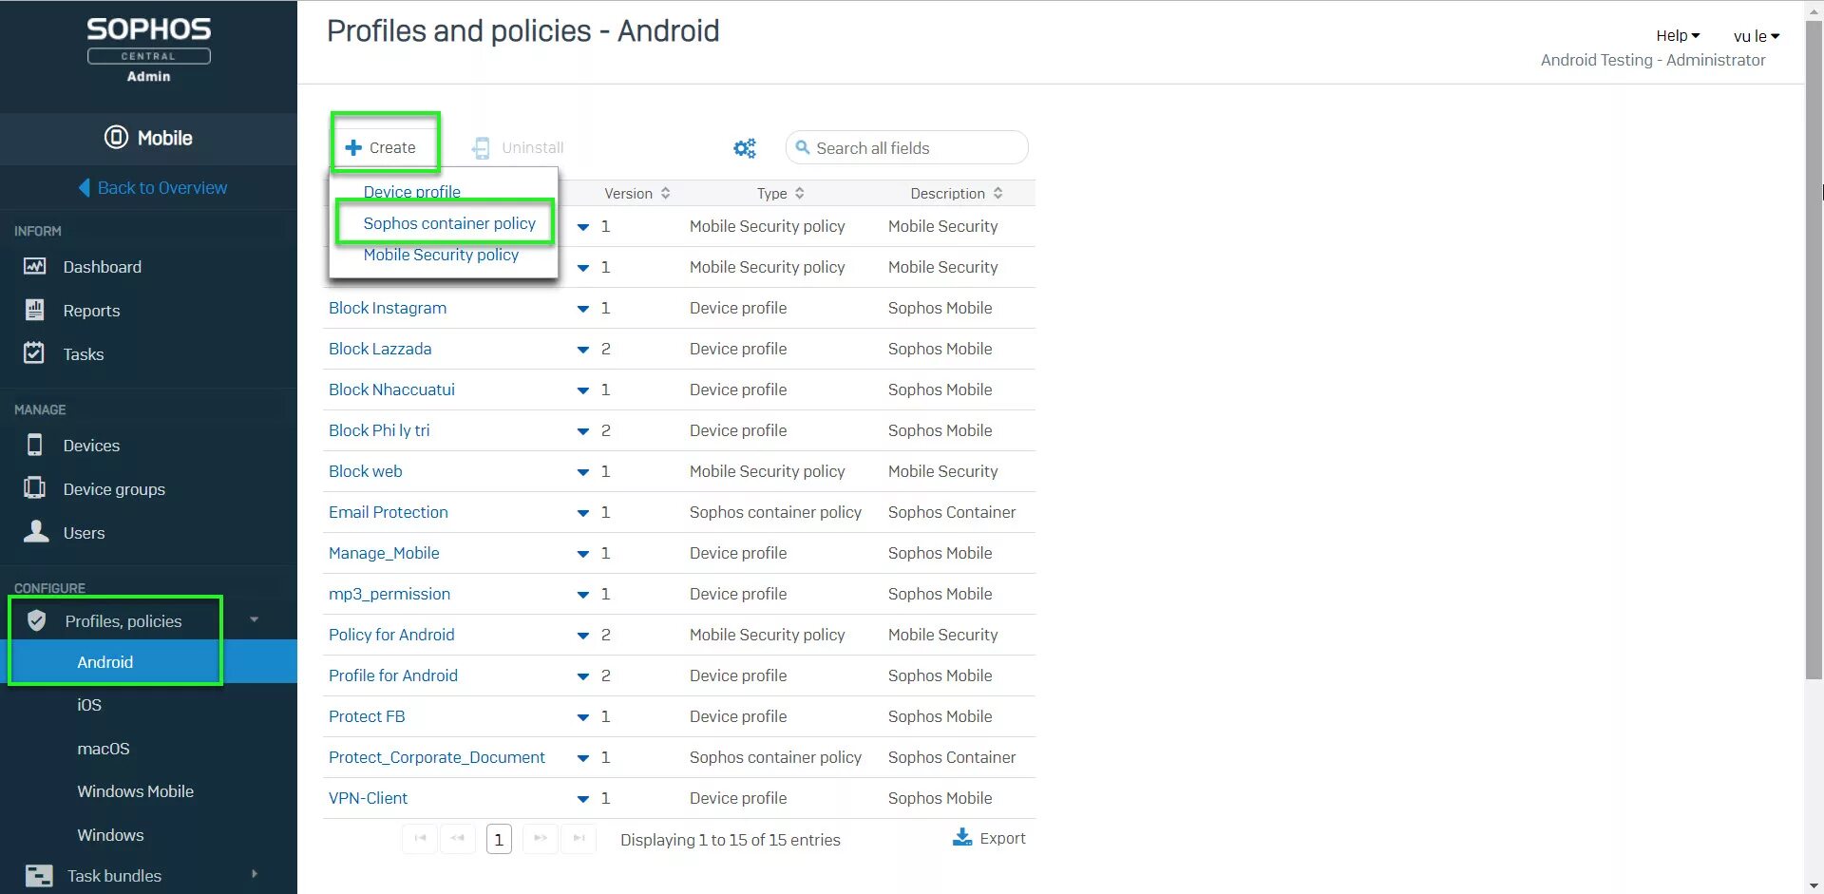Image resolution: width=1824 pixels, height=894 pixels.
Task: Select Windows Mobile in sidebar
Action: tap(135, 791)
